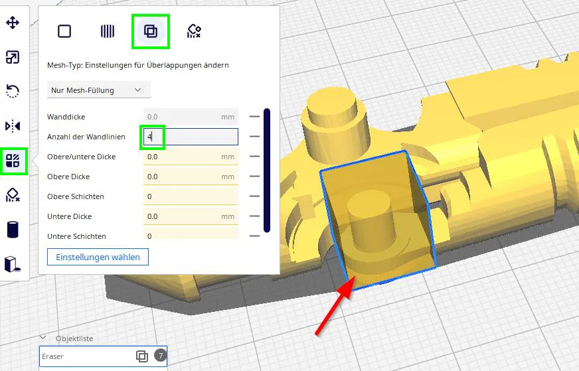Select the cylinder custom supports tool
Image resolution: width=579 pixels, height=371 pixels.
[x=13, y=229]
